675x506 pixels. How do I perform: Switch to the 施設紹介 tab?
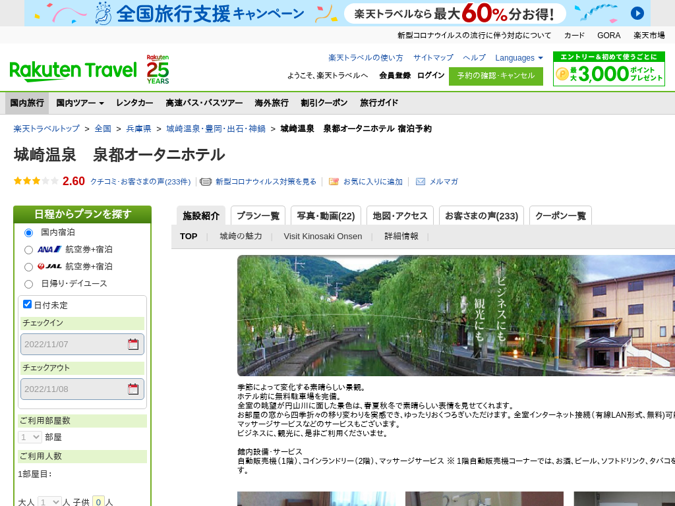(201, 215)
